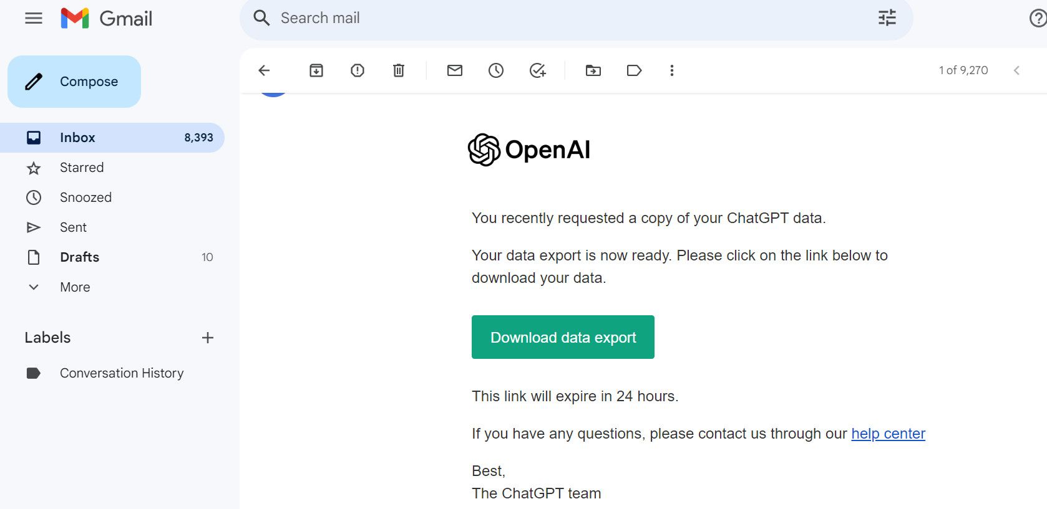Archive the open email

[316, 70]
